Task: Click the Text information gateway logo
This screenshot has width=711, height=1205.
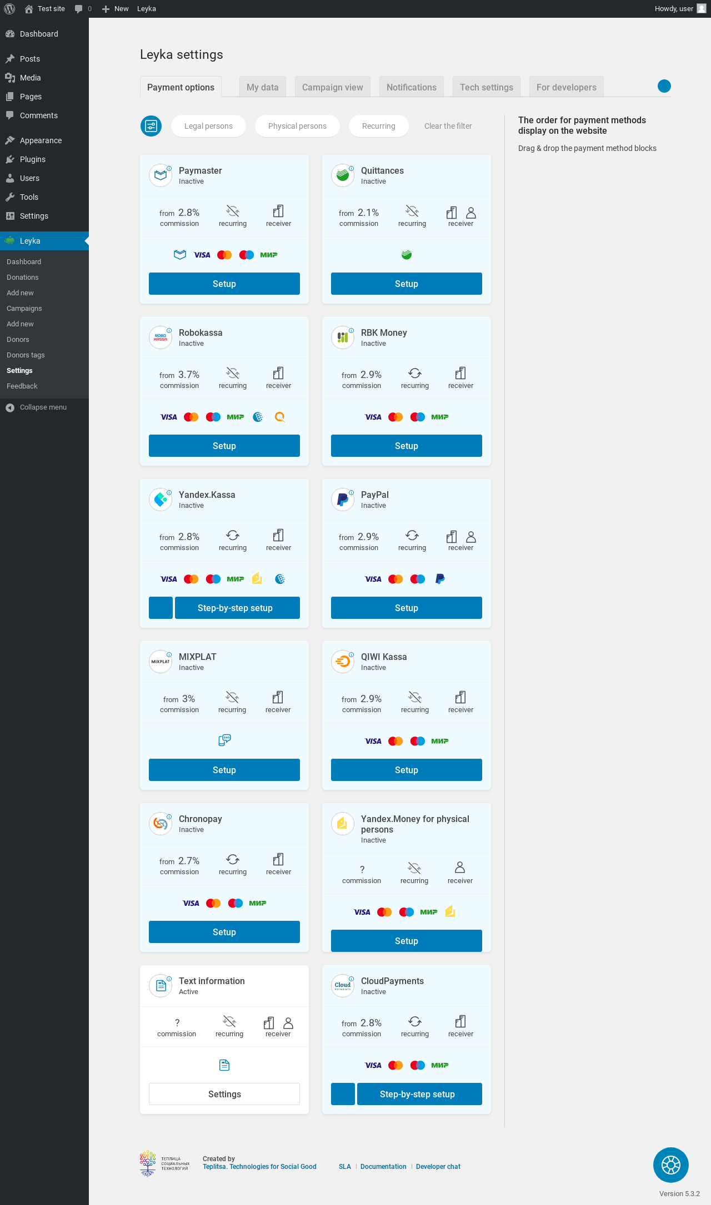Action: click(x=161, y=986)
